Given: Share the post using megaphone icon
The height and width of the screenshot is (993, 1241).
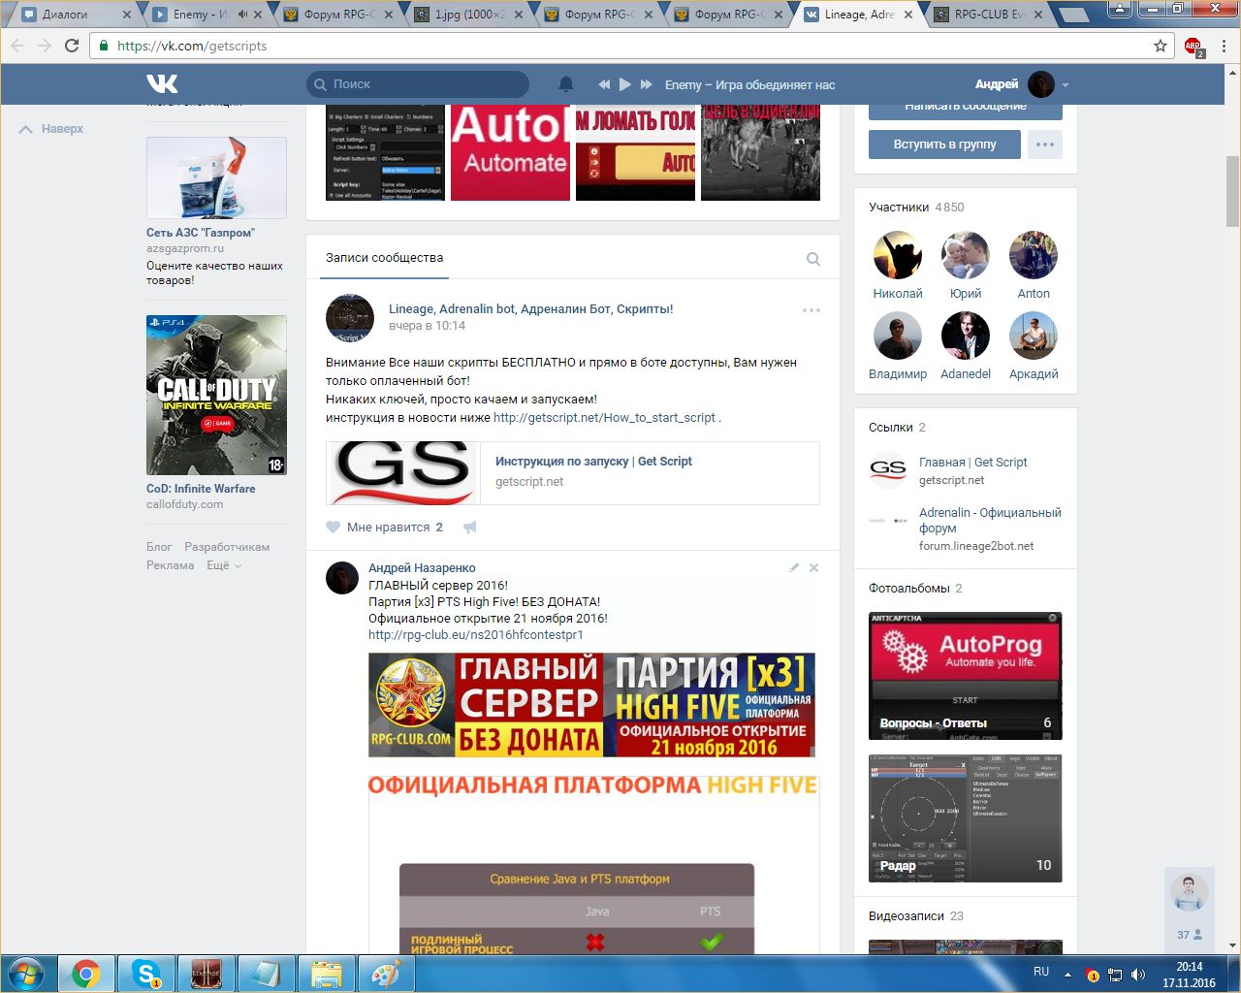Looking at the screenshot, I should [470, 528].
